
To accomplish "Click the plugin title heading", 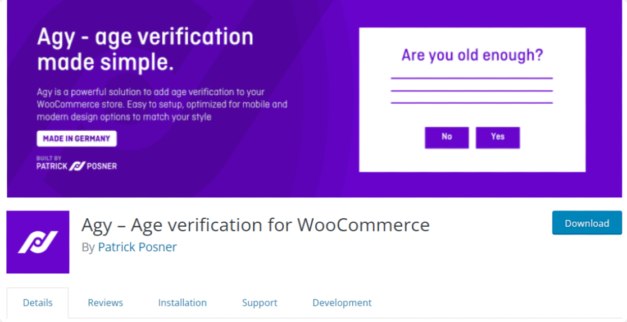I will 256,224.
